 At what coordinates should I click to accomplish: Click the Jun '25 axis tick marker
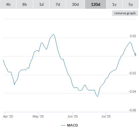pos(72,113)
